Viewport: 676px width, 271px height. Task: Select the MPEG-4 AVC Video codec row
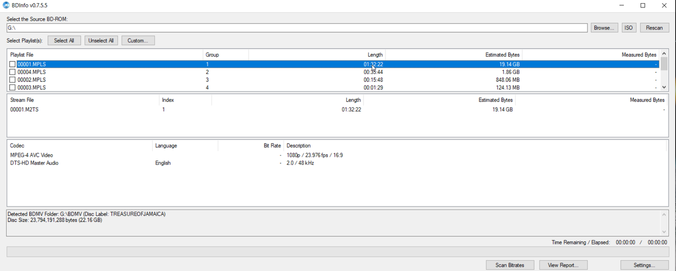pos(337,155)
